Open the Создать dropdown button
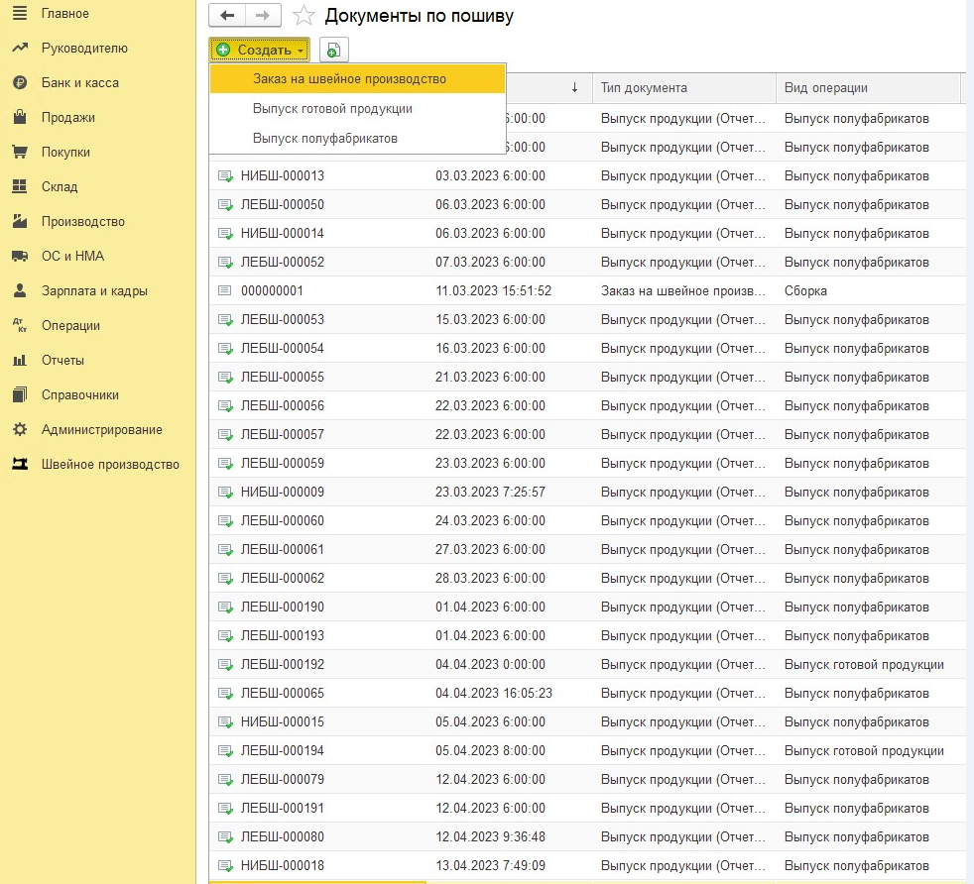974x884 pixels. 259,50
